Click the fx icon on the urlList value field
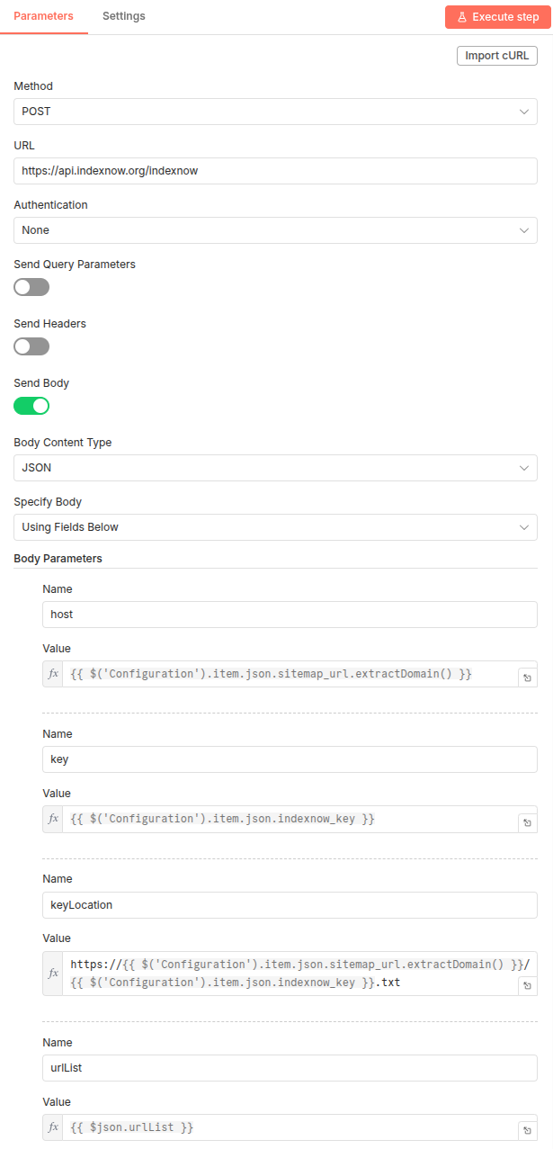 tap(53, 1127)
